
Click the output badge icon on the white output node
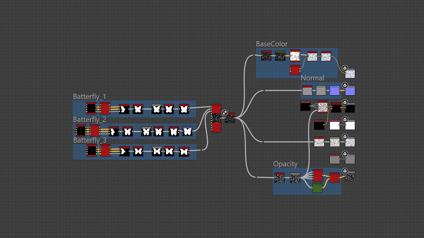pos(345,120)
